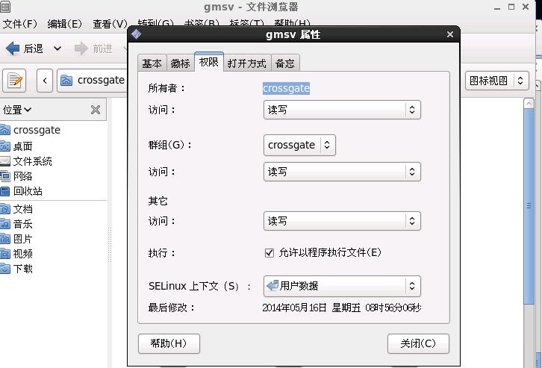The image size is (542, 368).
Task: Open SELinux context dropdown
Action: click(342, 286)
